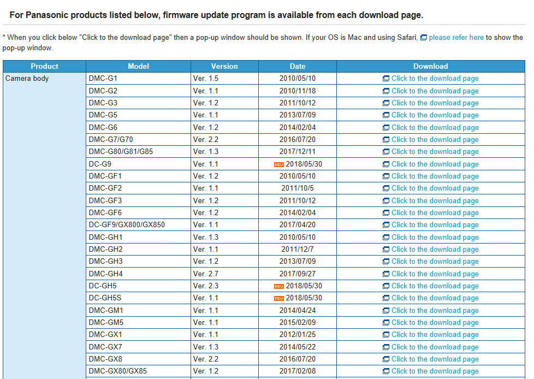Viewport: 534px width, 379px height.
Task: Click the date '2017/02/08'
Action: [298, 371]
